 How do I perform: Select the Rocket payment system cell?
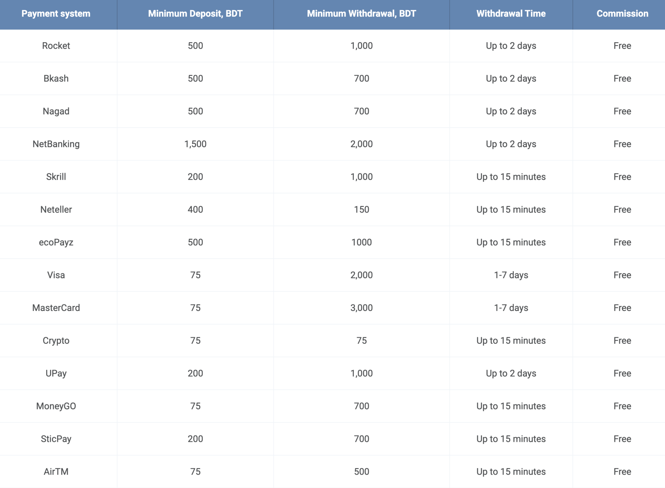coord(56,46)
